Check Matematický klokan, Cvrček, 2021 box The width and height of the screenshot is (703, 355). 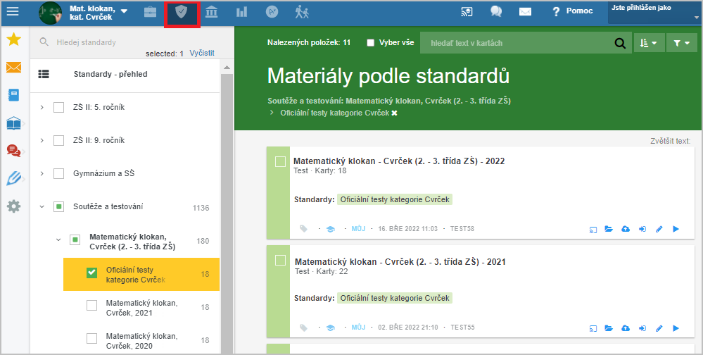pos(91,306)
